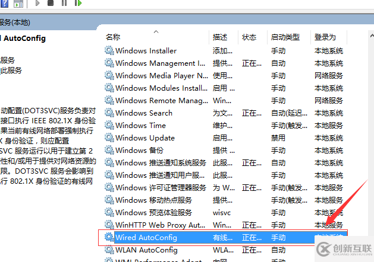Click 为文... description of Windows Search

coord(222,113)
